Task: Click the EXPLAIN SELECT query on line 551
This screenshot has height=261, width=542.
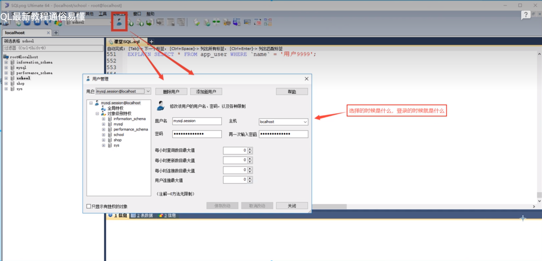Action: 221,54
